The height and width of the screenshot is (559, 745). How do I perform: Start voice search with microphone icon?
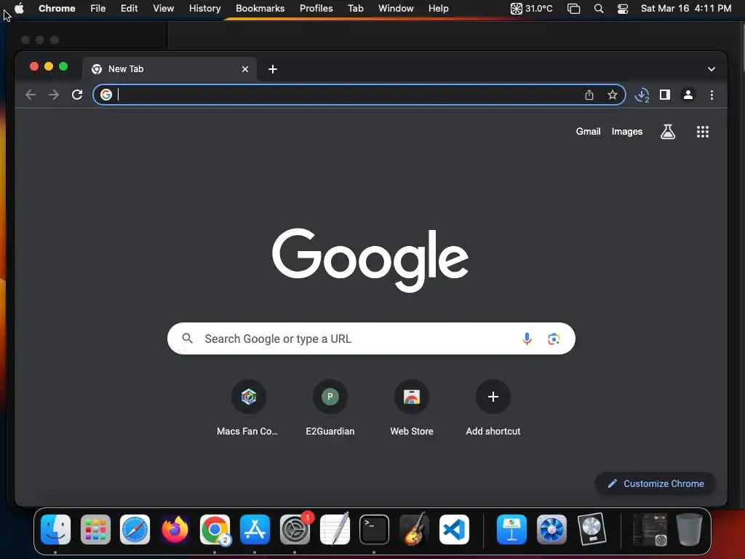point(527,338)
